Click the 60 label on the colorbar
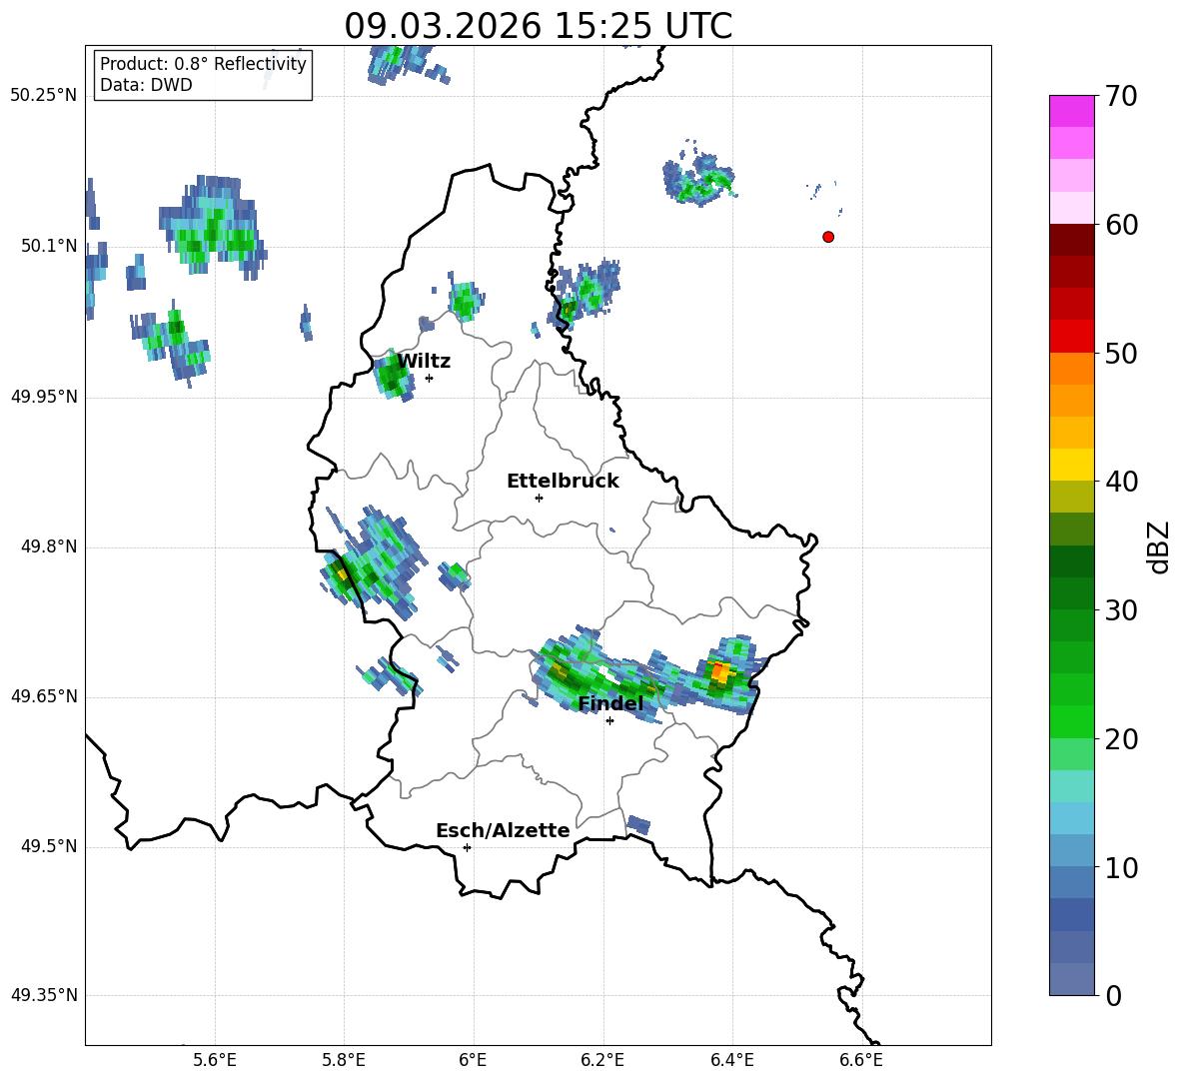 pos(1121,225)
